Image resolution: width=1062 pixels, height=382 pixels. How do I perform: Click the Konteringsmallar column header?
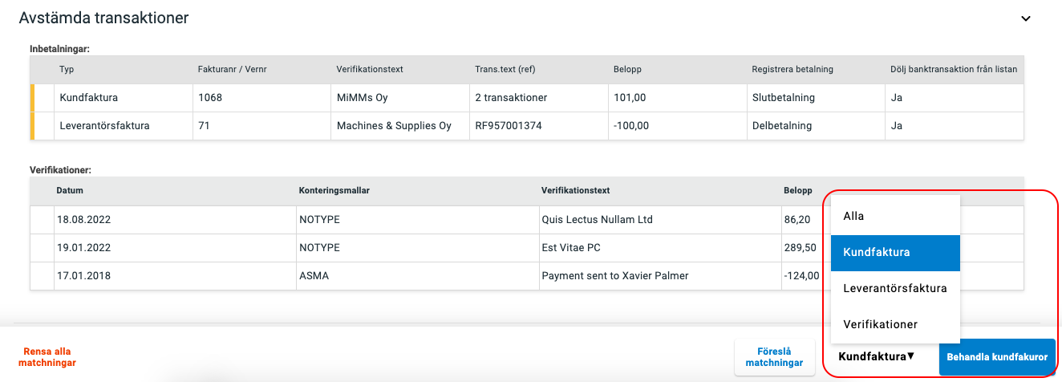[x=334, y=191]
